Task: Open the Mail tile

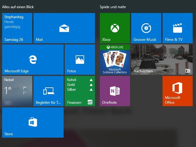Action: coord(64,28)
